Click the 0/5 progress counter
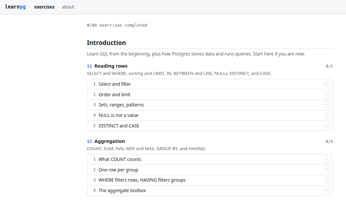The width and height of the screenshot is (346, 202). click(x=329, y=66)
